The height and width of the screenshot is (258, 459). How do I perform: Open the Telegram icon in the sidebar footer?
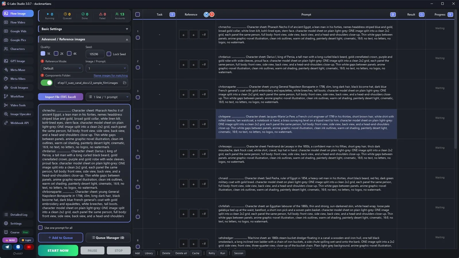7,247
